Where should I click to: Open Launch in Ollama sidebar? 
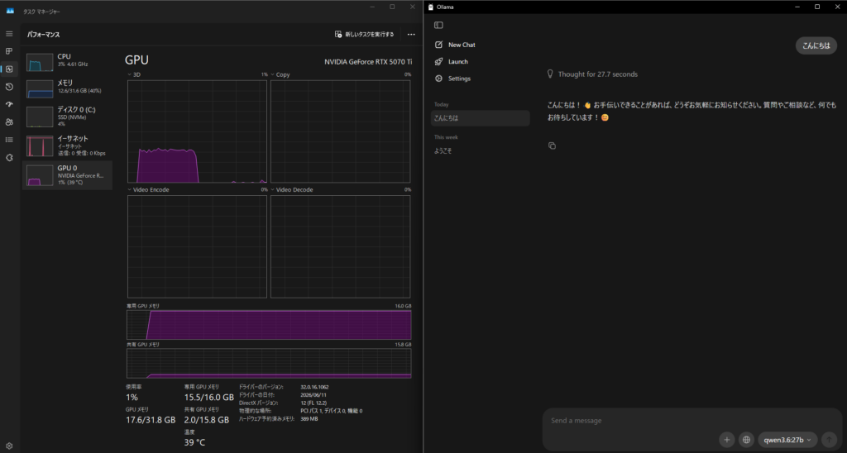click(x=452, y=61)
